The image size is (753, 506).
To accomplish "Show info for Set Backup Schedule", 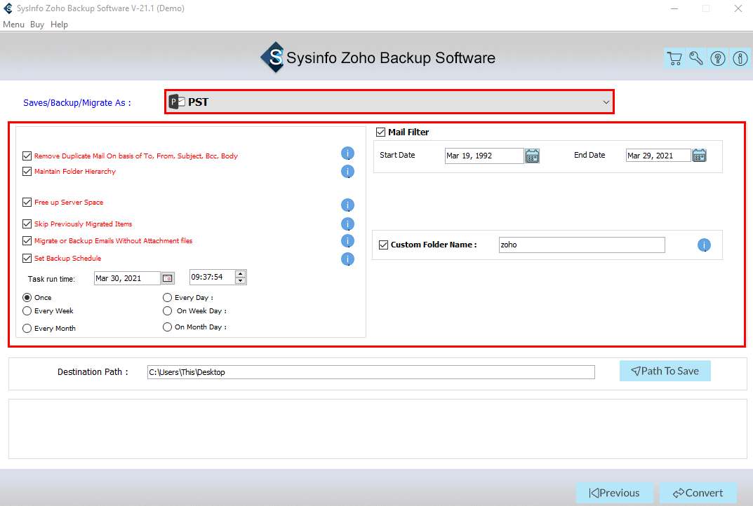I will click(347, 259).
